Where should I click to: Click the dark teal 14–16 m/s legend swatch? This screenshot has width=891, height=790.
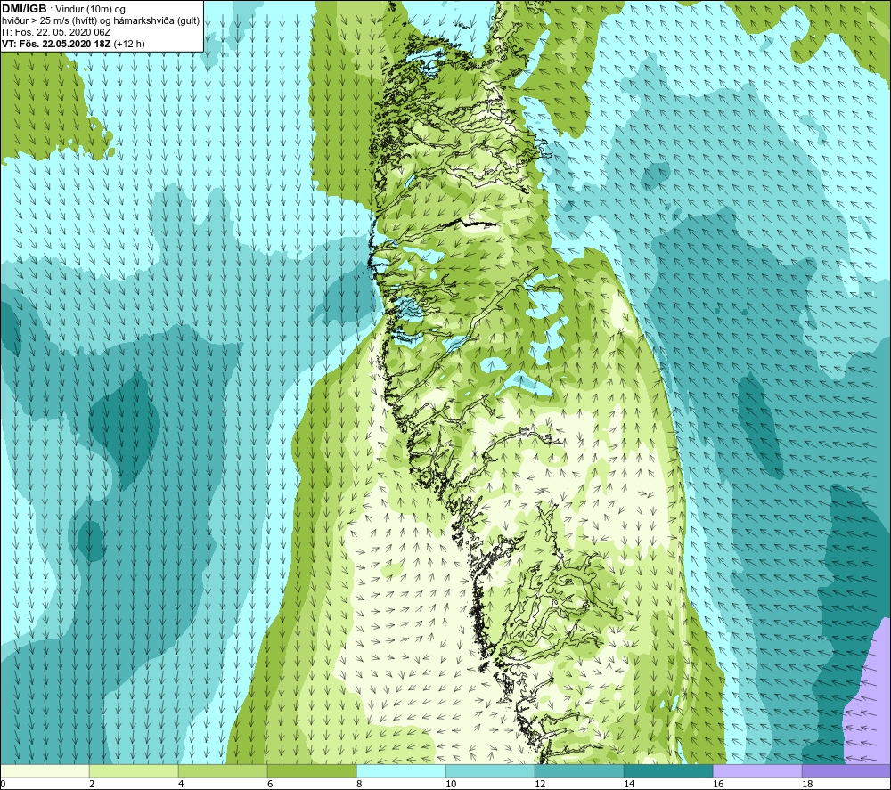(x=668, y=771)
